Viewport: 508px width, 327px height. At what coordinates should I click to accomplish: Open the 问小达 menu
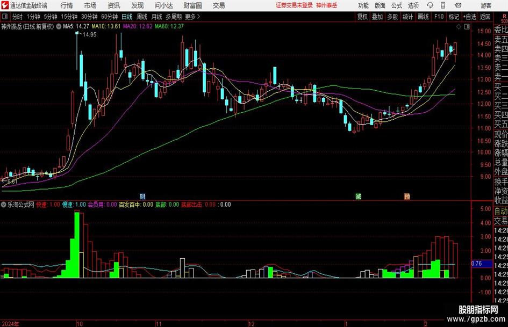click(x=163, y=5)
